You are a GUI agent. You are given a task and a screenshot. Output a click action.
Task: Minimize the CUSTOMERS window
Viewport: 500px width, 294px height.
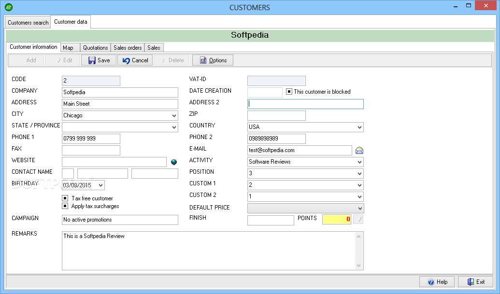click(x=456, y=6)
